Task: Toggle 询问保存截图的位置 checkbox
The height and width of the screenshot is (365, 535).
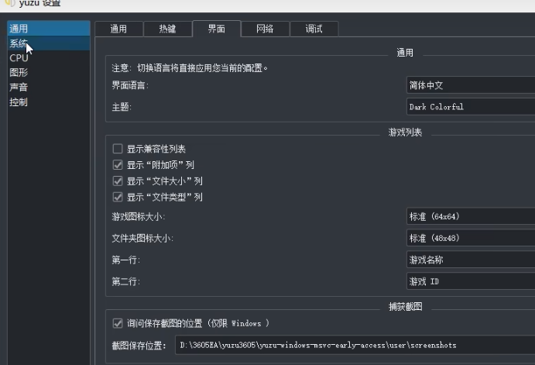Action: pos(118,323)
